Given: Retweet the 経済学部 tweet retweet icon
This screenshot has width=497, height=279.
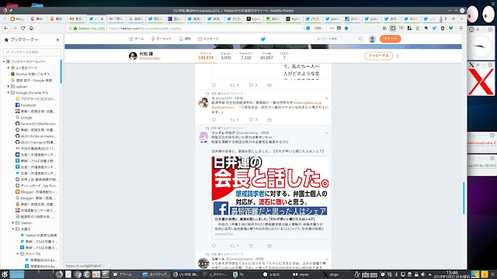Looking at the screenshot, I should pos(233,120).
